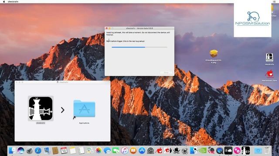Open iB cloud bypass app in dock

(x=228, y=151)
